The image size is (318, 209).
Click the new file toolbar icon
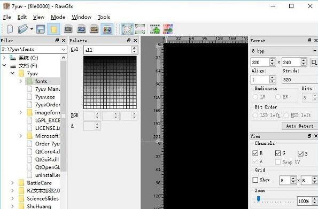pos(10,29)
